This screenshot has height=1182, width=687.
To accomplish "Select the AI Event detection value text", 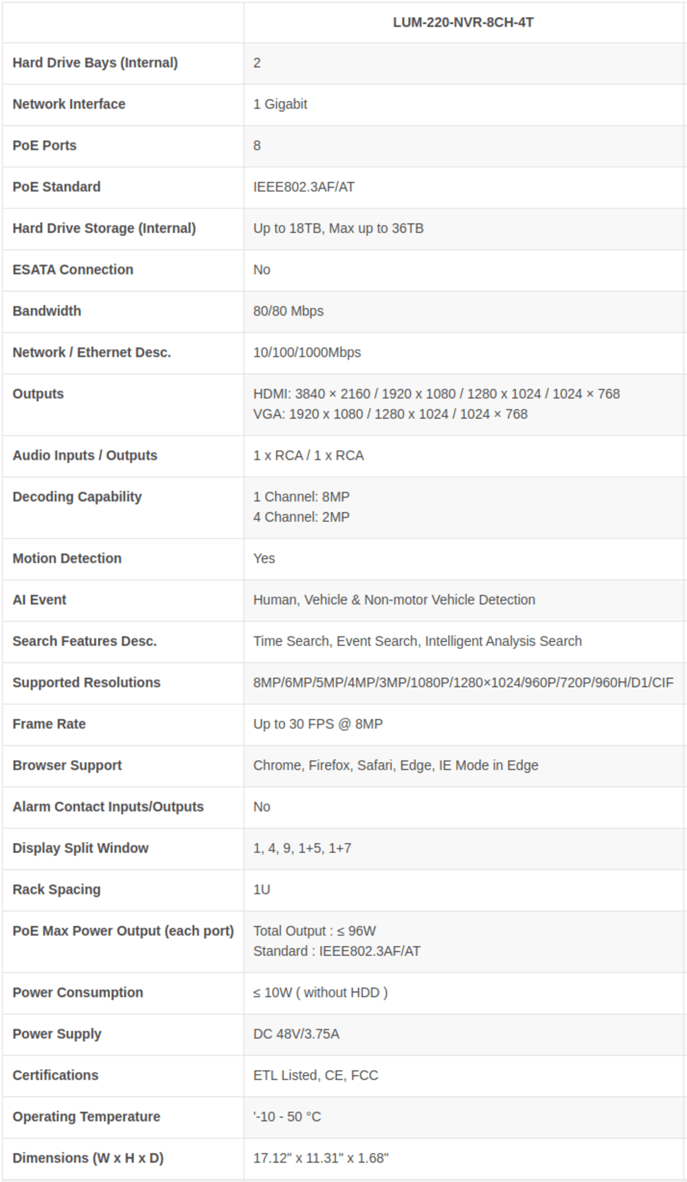I will click(394, 599).
